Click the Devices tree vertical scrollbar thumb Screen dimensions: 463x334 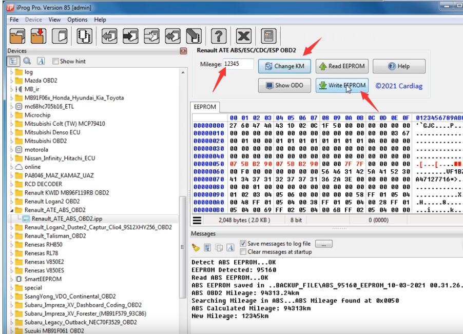183,247
